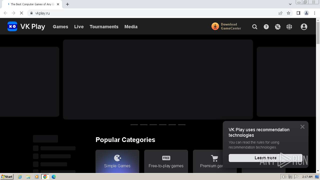Click the browser back arrow
Image resolution: width=320 pixels, height=180 pixels.
(x=5, y=13)
